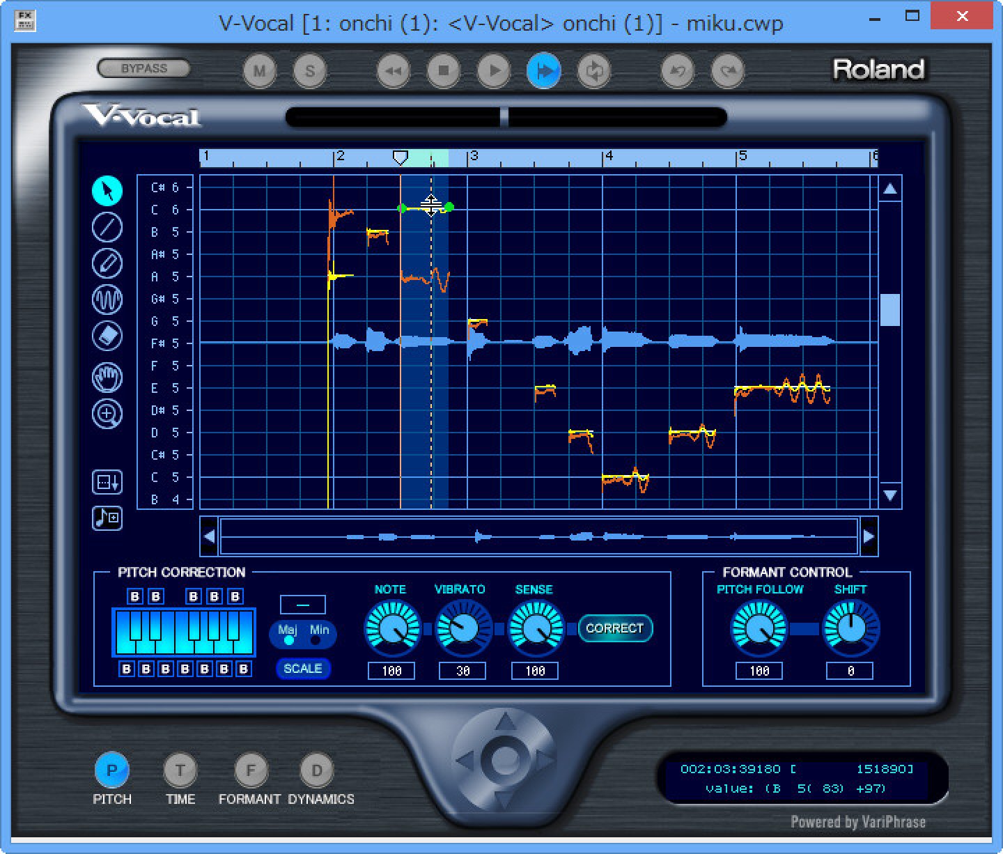Select the Zoom magnifier tool

click(107, 414)
